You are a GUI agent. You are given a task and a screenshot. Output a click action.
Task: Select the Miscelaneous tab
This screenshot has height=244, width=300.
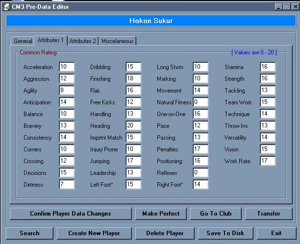pos(118,41)
